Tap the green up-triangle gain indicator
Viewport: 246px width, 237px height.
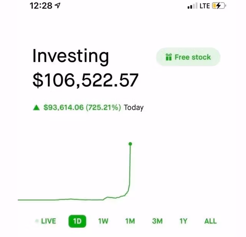pyautogui.click(x=37, y=108)
